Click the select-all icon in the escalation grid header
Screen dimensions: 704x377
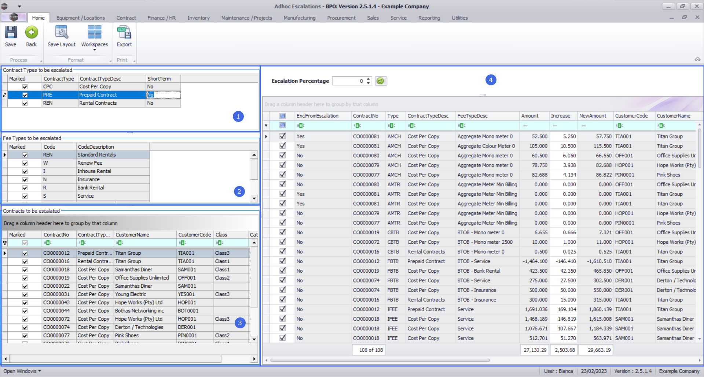tap(282, 116)
